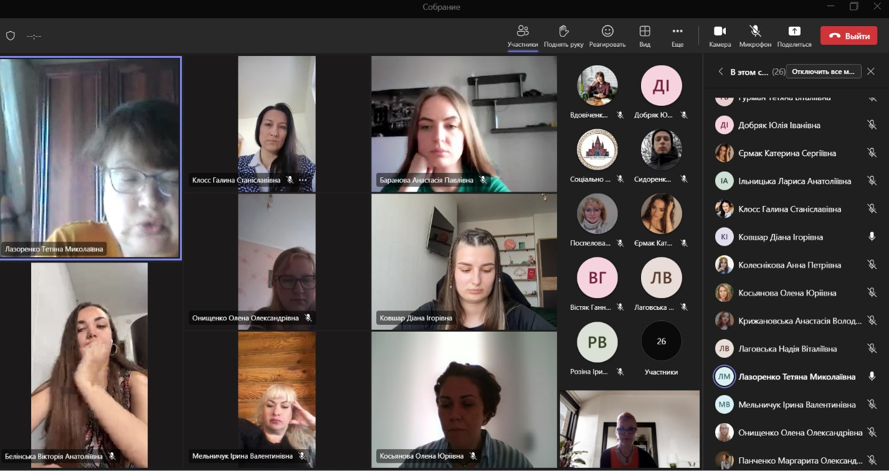The height and width of the screenshot is (471, 889).
Task: Open the 26 Участники overflow tile
Action: tap(661, 342)
